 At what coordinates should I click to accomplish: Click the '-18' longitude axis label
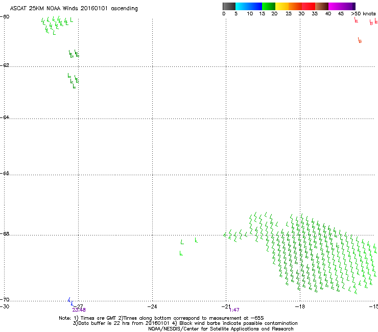pos(300,306)
